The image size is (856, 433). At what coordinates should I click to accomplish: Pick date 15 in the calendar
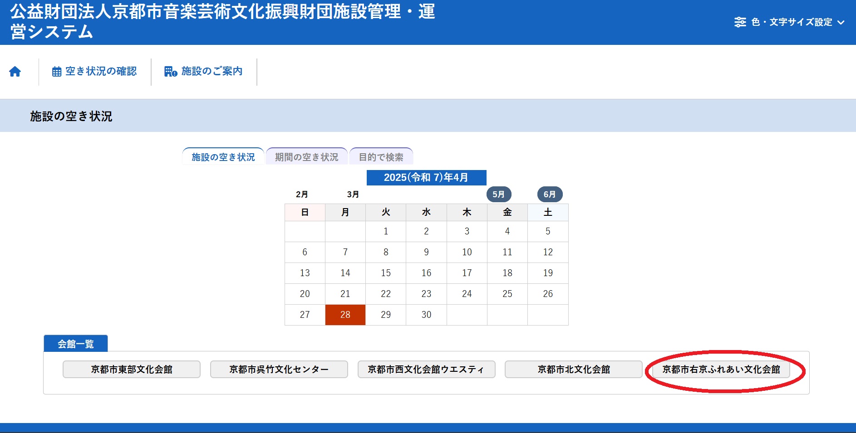pos(386,273)
